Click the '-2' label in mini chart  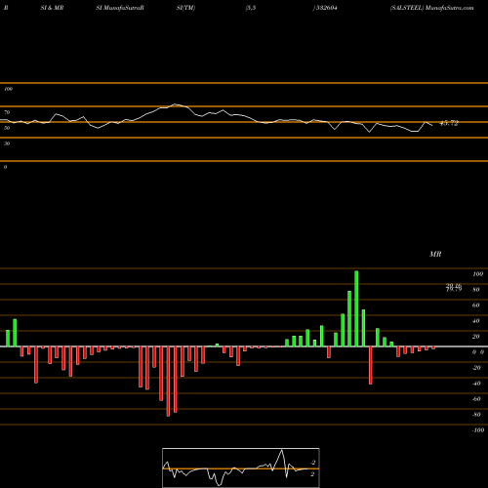click(x=312, y=463)
